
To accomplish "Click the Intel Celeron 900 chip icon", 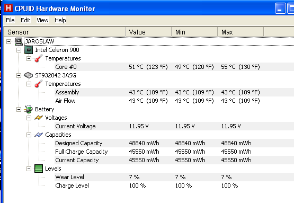I will pyautogui.click(x=29, y=50).
